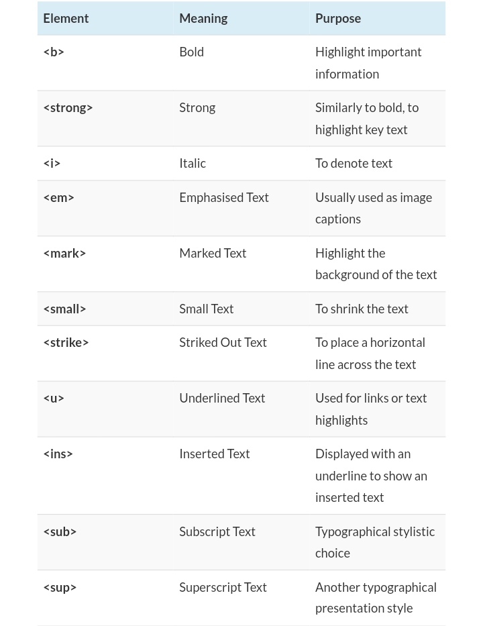The width and height of the screenshot is (483, 626).
Task: Click the <sub> tag text
Action: click(60, 531)
